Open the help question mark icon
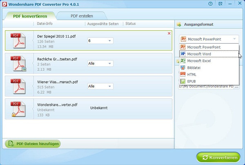Screen dimensions: 245x165 [210, 4]
